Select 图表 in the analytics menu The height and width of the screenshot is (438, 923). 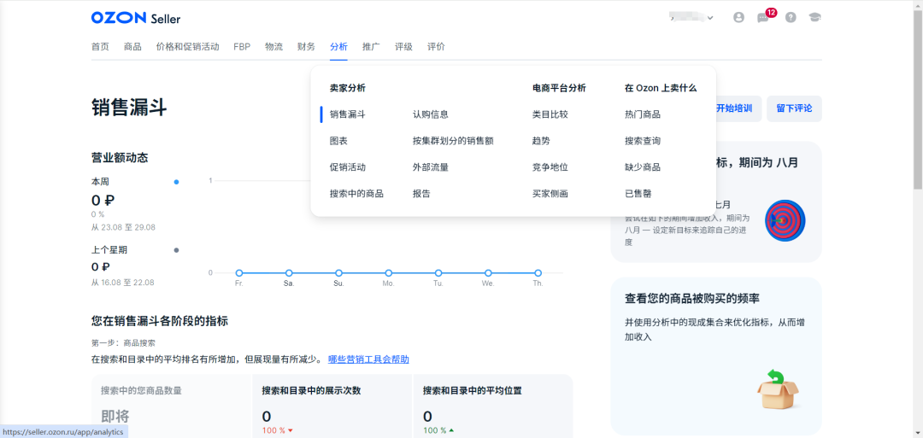tap(338, 141)
